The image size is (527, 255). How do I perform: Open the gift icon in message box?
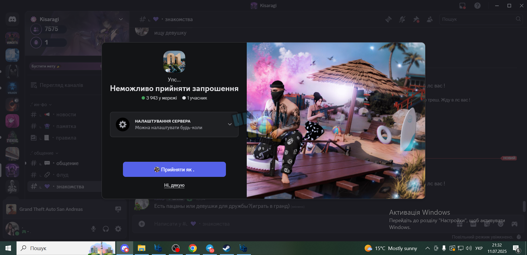point(460,224)
